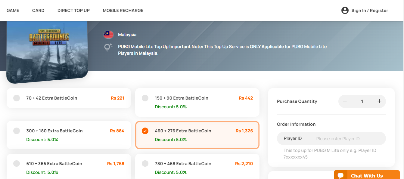Open the CARD menu
The height and width of the screenshot is (179, 404).
point(38,11)
